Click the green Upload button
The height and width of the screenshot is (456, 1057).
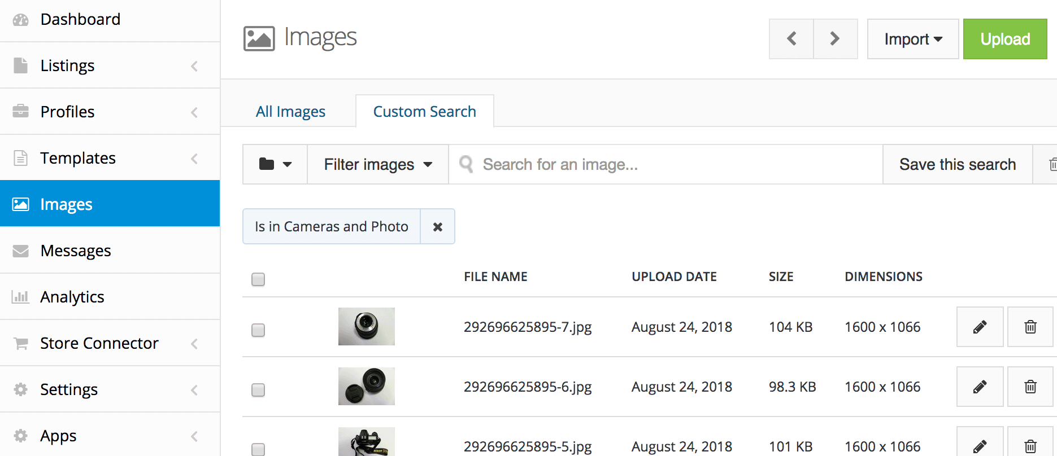[1005, 39]
